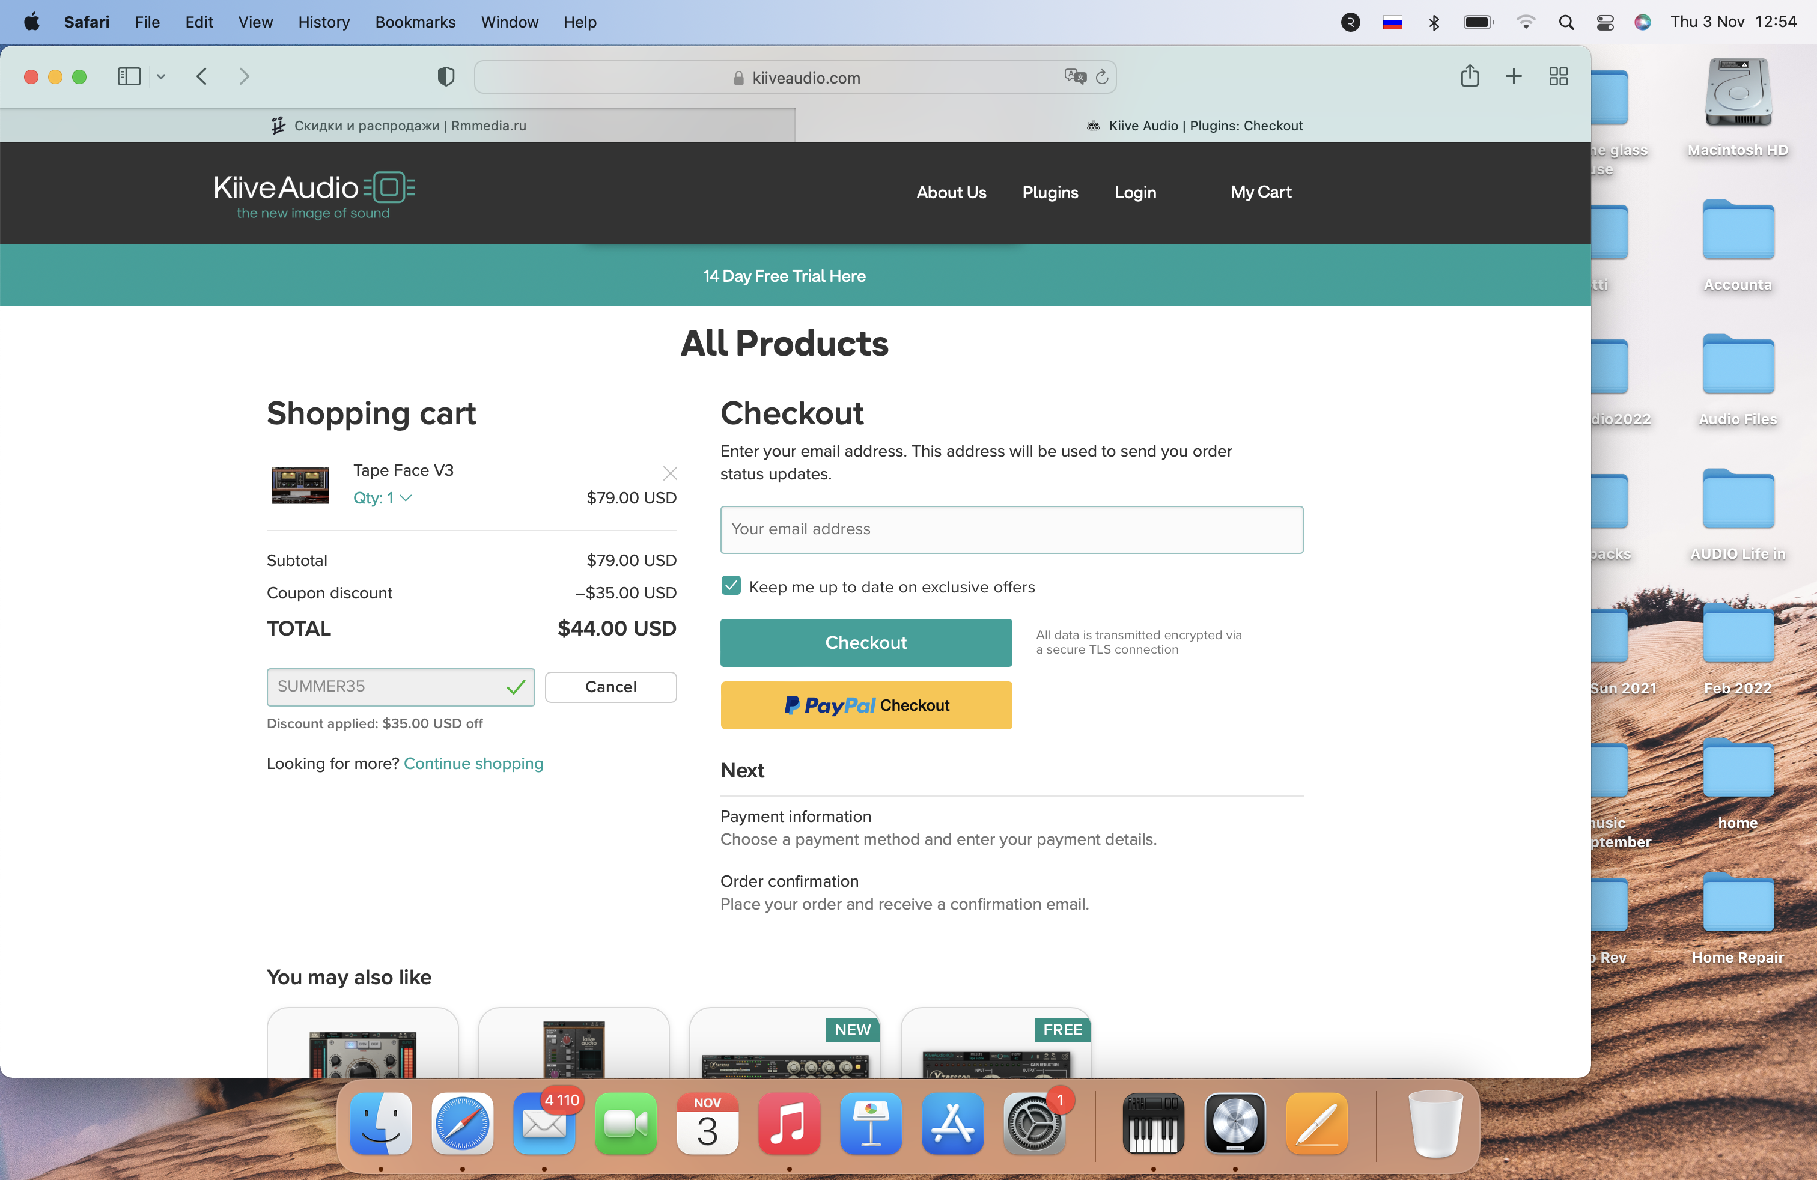Click the Continue shopping link
1817x1180 pixels.
tap(473, 763)
